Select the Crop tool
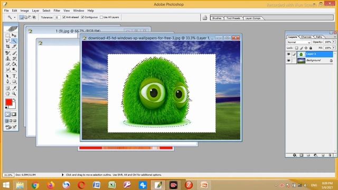This screenshot has width=338, height=190. tap(8, 46)
